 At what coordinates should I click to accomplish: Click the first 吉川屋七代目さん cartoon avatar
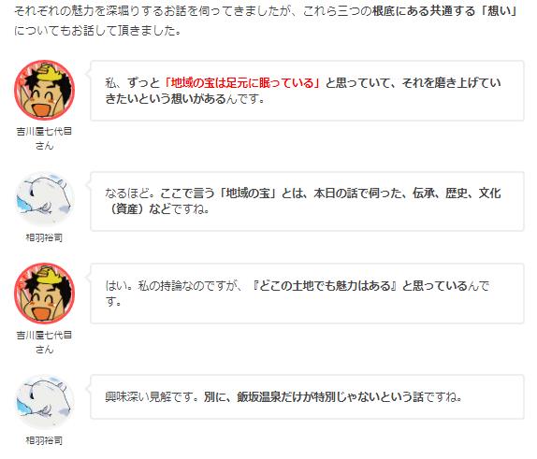(x=44, y=90)
